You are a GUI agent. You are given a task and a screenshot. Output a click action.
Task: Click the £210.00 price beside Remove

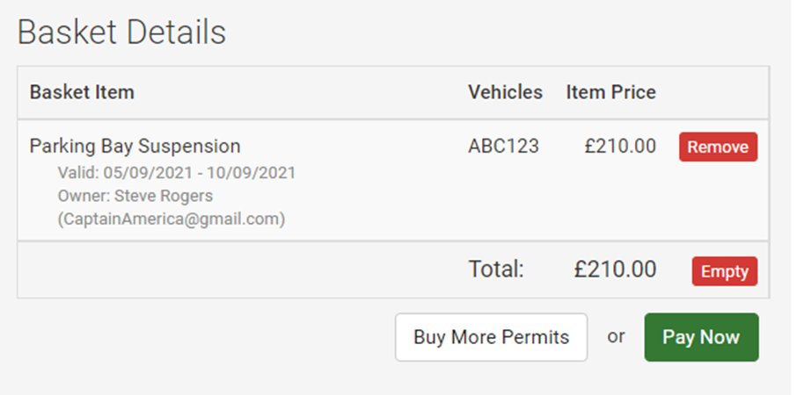pyautogui.click(x=620, y=147)
